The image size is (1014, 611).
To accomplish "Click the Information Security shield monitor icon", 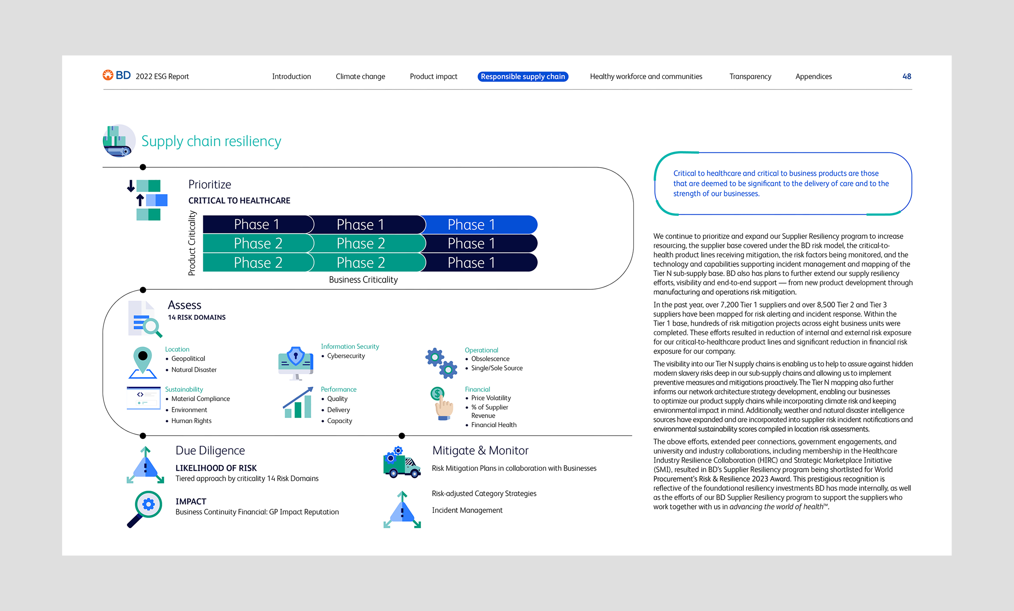I will click(296, 363).
